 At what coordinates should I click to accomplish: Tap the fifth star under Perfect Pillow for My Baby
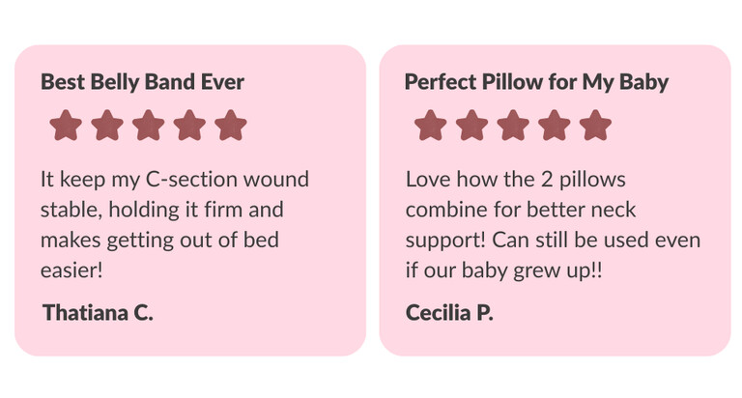(x=596, y=126)
